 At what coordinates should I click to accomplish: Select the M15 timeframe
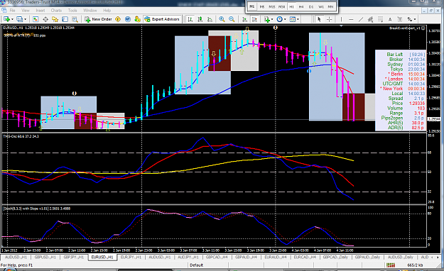click(272, 6)
